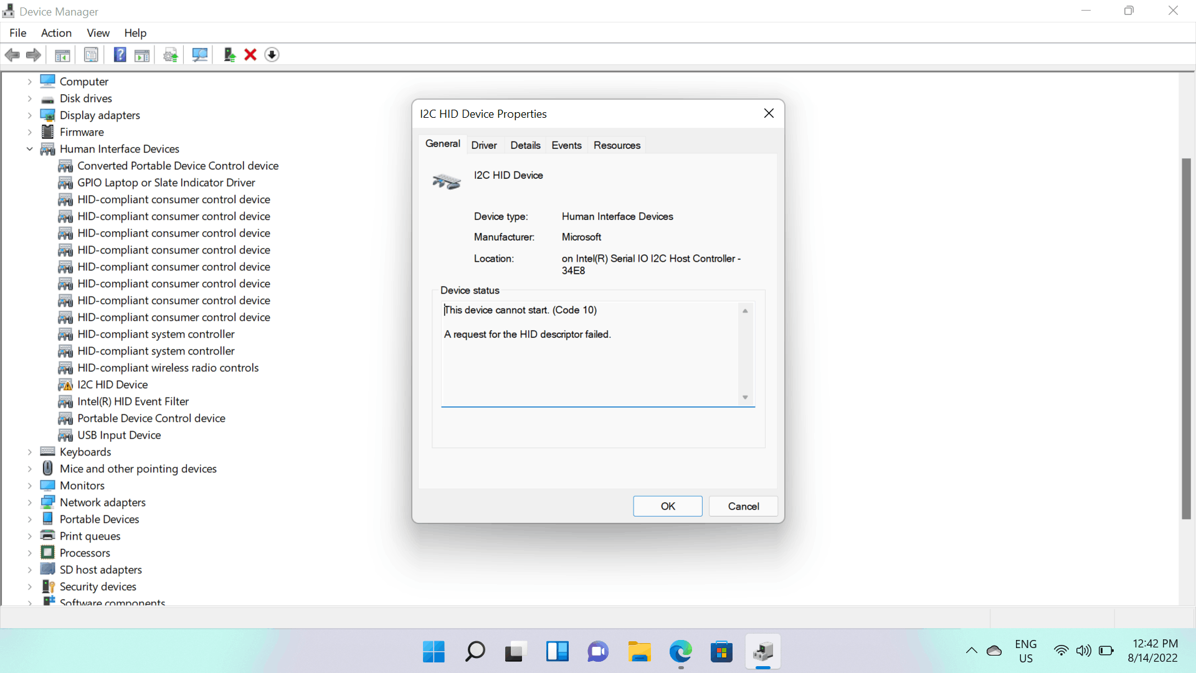Screen dimensions: 1196x673
Task: Expand the Network adapters category
Action: coord(29,502)
